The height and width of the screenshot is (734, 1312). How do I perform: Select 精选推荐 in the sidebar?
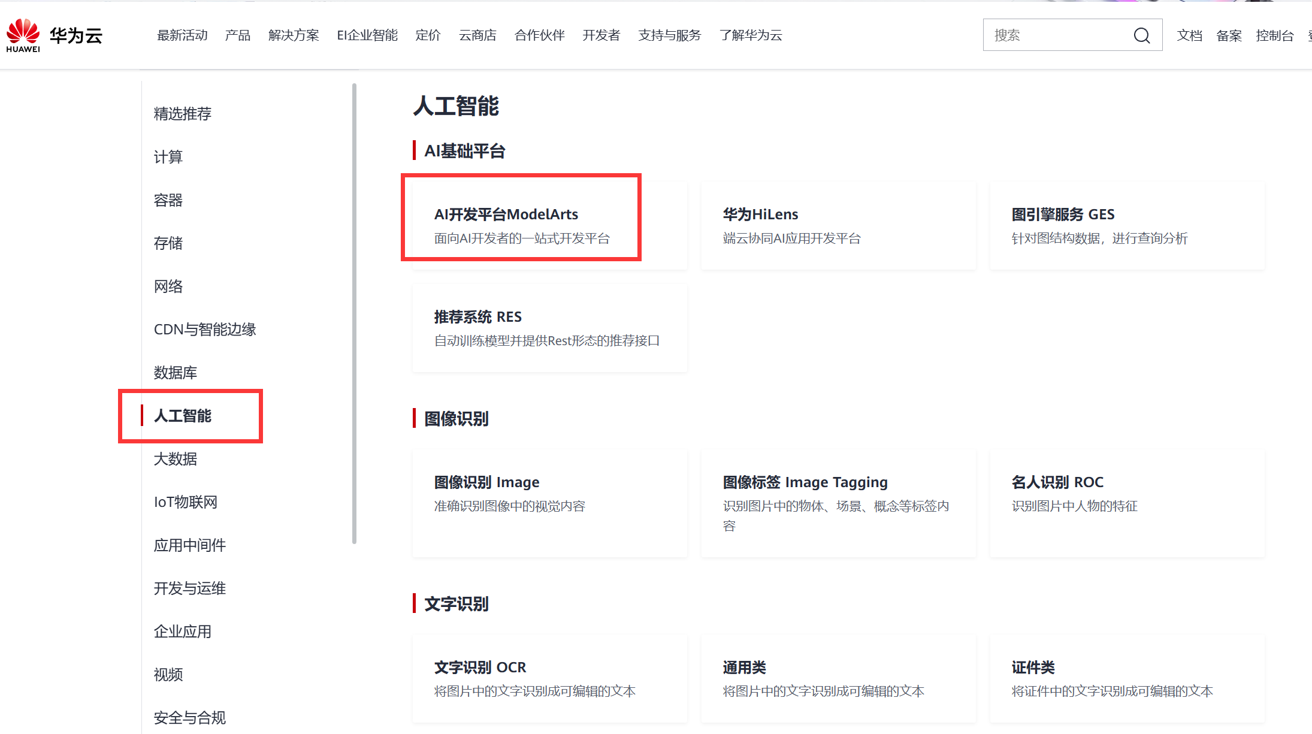[x=182, y=114]
